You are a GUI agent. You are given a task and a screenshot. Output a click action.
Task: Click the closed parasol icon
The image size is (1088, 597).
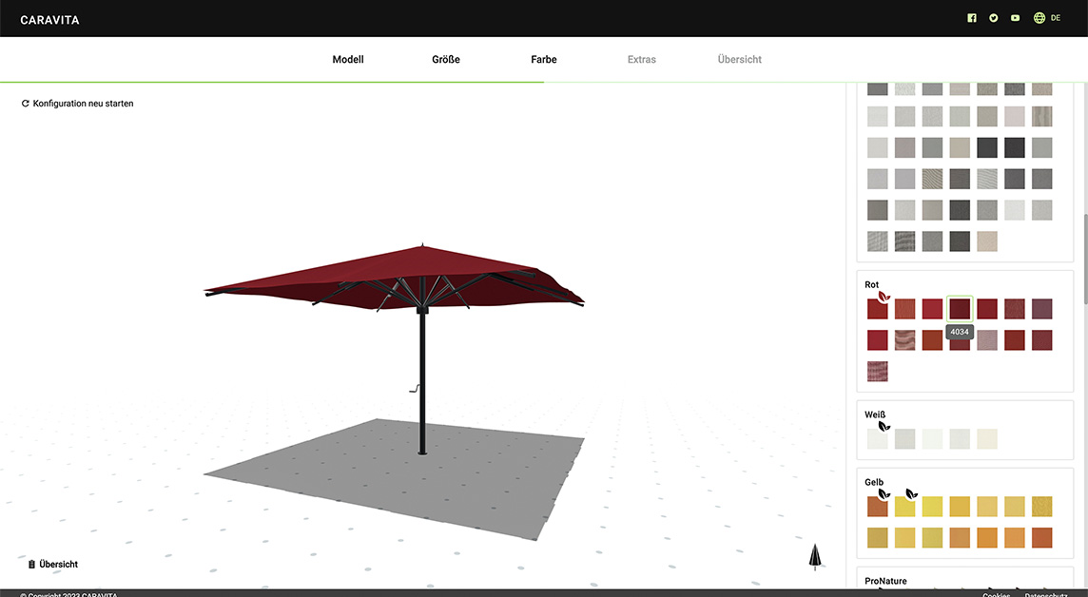pyautogui.click(x=815, y=556)
